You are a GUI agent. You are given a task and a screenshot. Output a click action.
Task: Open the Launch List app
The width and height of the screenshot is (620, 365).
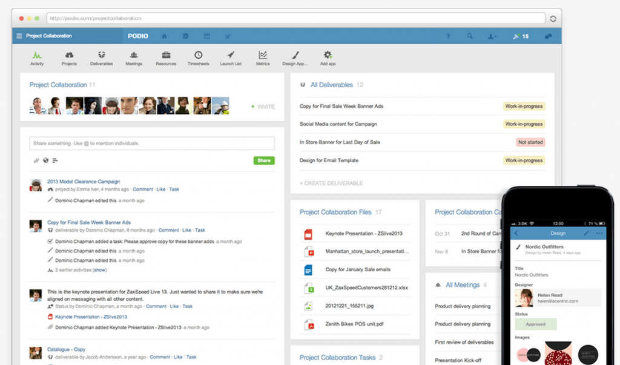tap(231, 58)
